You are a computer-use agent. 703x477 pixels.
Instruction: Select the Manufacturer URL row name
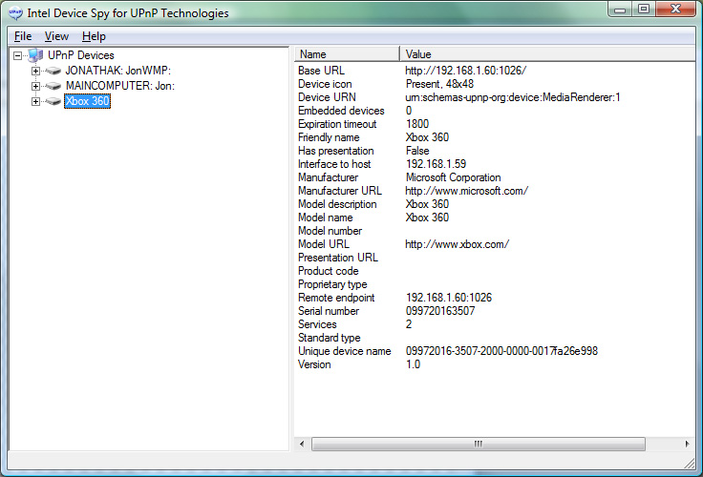click(340, 191)
